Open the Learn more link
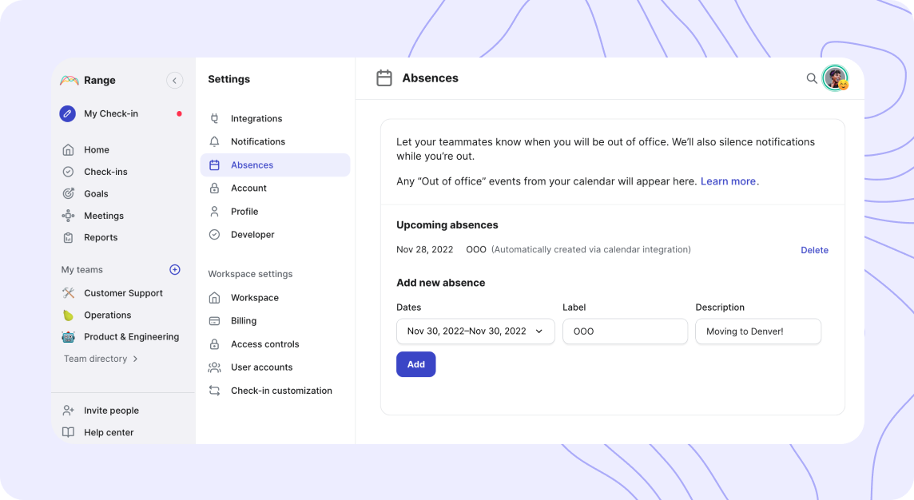The height and width of the screenshot is (500, 914). [x=728, y=181]
